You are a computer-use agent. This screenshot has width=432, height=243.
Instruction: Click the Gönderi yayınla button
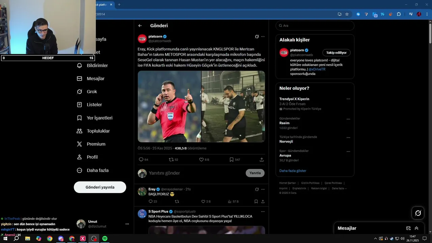click(x=100, y=187)
